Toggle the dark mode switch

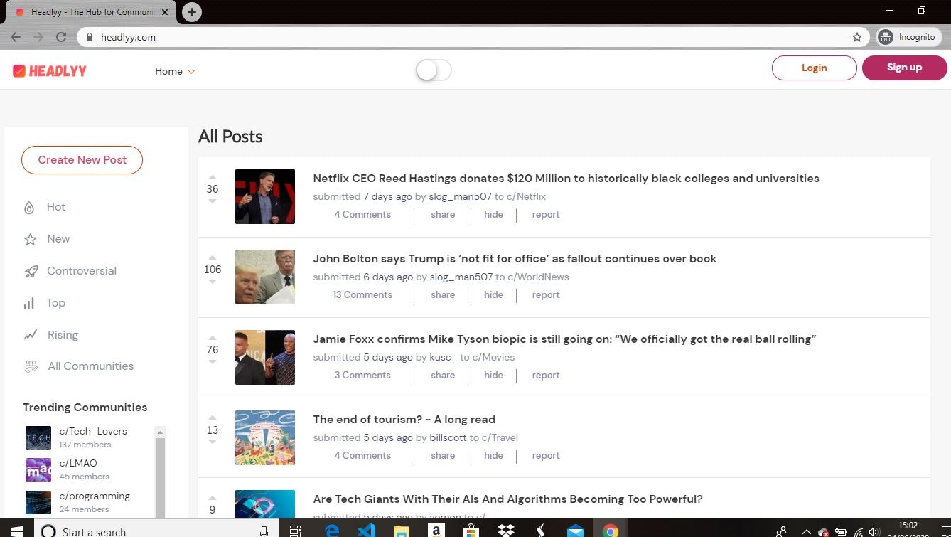434,70
